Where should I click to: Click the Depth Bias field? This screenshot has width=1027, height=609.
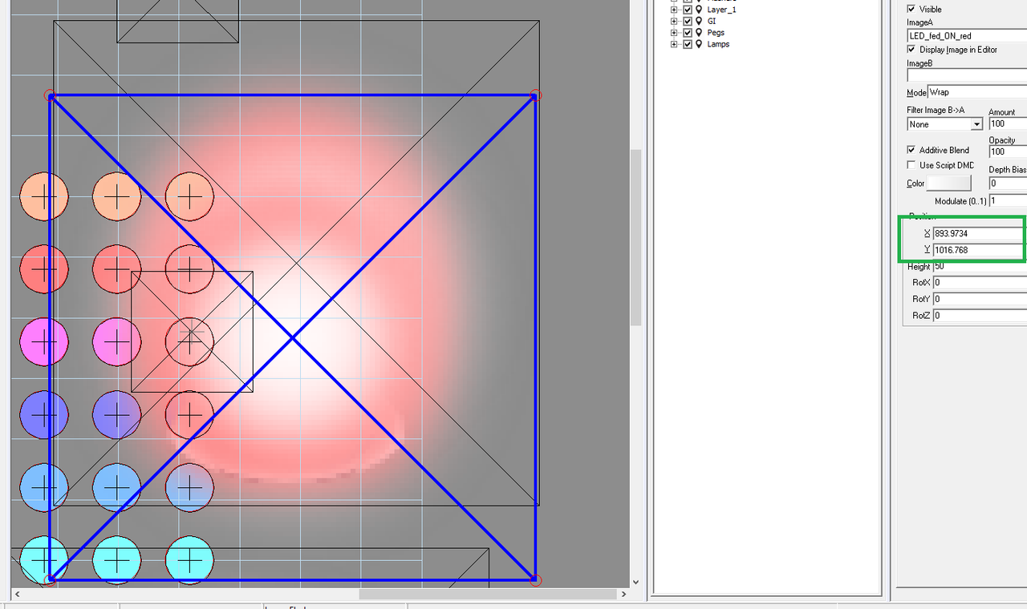pos(1008,184)
